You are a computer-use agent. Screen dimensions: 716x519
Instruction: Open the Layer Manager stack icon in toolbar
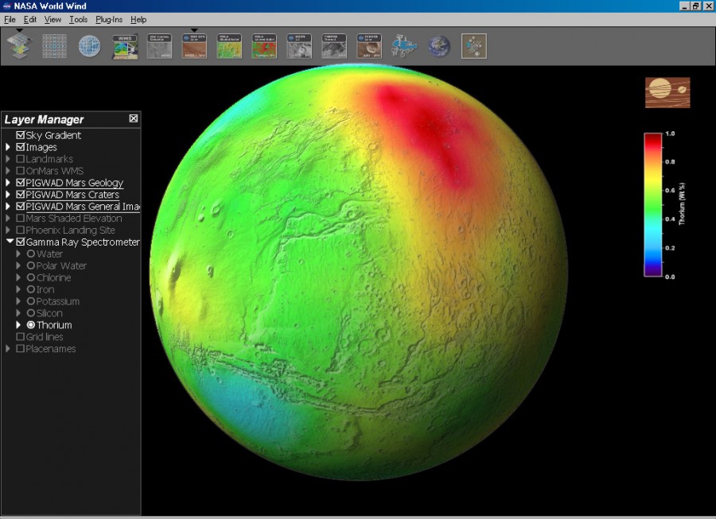click(20, 46)
